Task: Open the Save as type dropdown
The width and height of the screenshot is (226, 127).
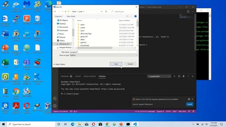Action: click(x=103, y=55)
